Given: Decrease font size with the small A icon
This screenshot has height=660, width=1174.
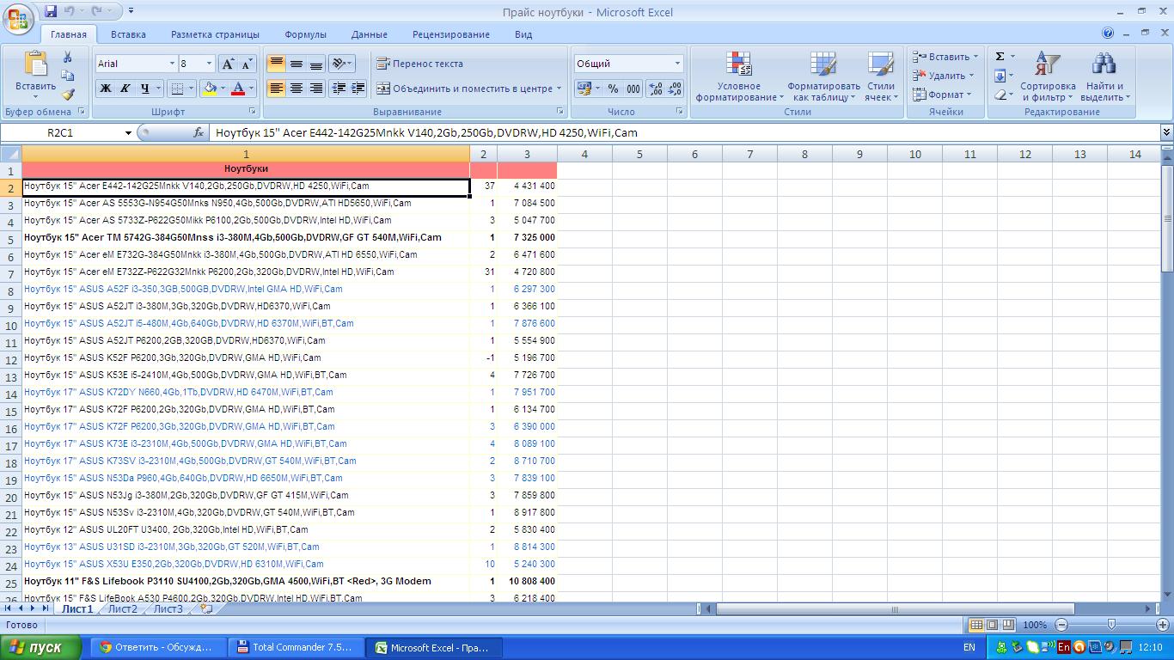Looking at the screenshot, I should pyautogui.click(x=247, y=64).
